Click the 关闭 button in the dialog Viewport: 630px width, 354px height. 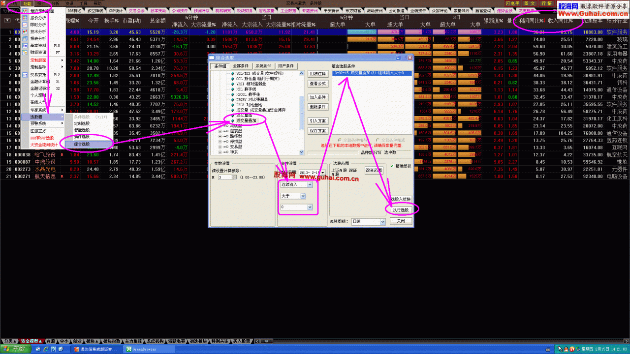[401, 221]
